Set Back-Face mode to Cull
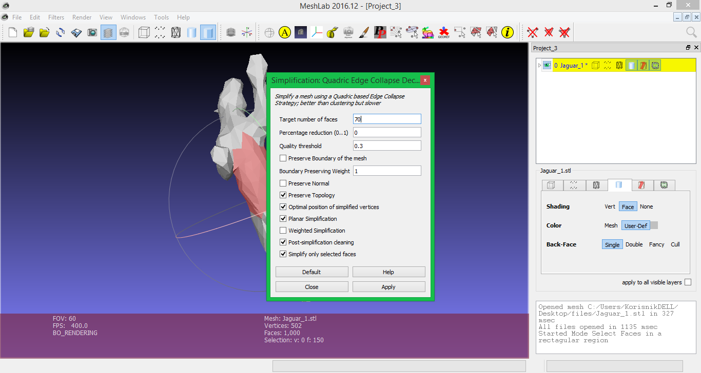701x373 pixels. [x=675, y=244]
